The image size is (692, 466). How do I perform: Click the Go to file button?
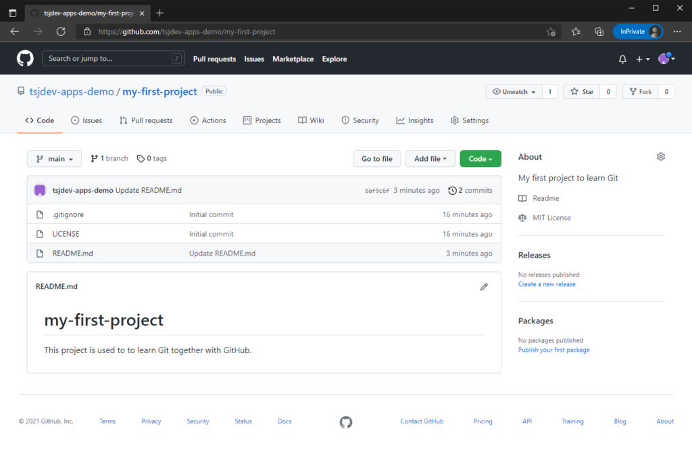coord(376,159)
